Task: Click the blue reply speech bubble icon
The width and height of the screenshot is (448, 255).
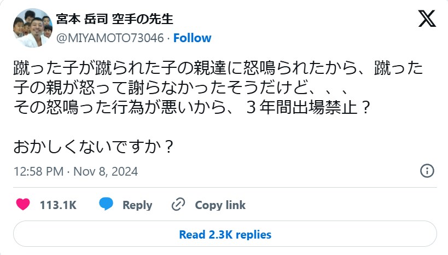Action: (106, 205)
